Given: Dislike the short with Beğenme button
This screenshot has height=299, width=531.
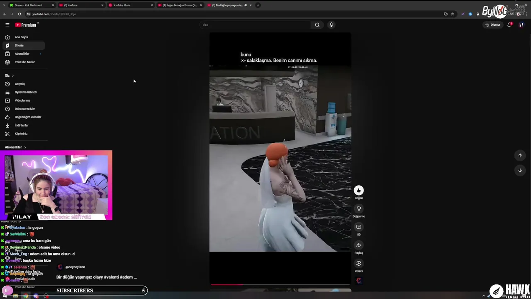Looking at the screenshot, I should pos(359,208).
